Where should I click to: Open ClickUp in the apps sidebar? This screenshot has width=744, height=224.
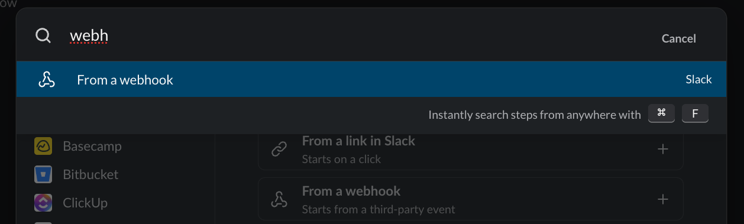tap(85, 203)
